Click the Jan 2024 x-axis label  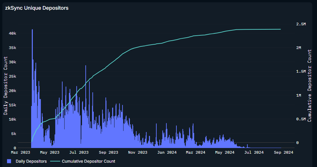[x=167, y=153]
